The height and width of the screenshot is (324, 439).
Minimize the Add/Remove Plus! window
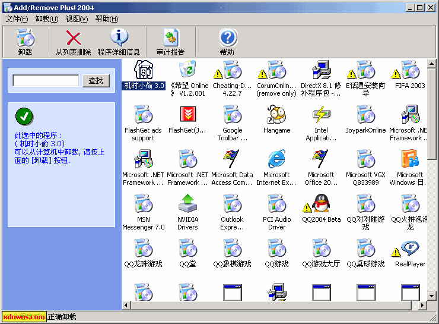410,8
